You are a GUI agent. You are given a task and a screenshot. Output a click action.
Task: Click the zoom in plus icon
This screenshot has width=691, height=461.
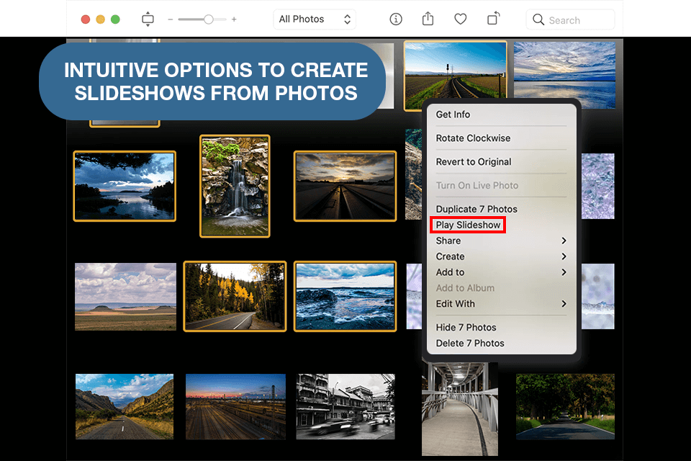234,19
